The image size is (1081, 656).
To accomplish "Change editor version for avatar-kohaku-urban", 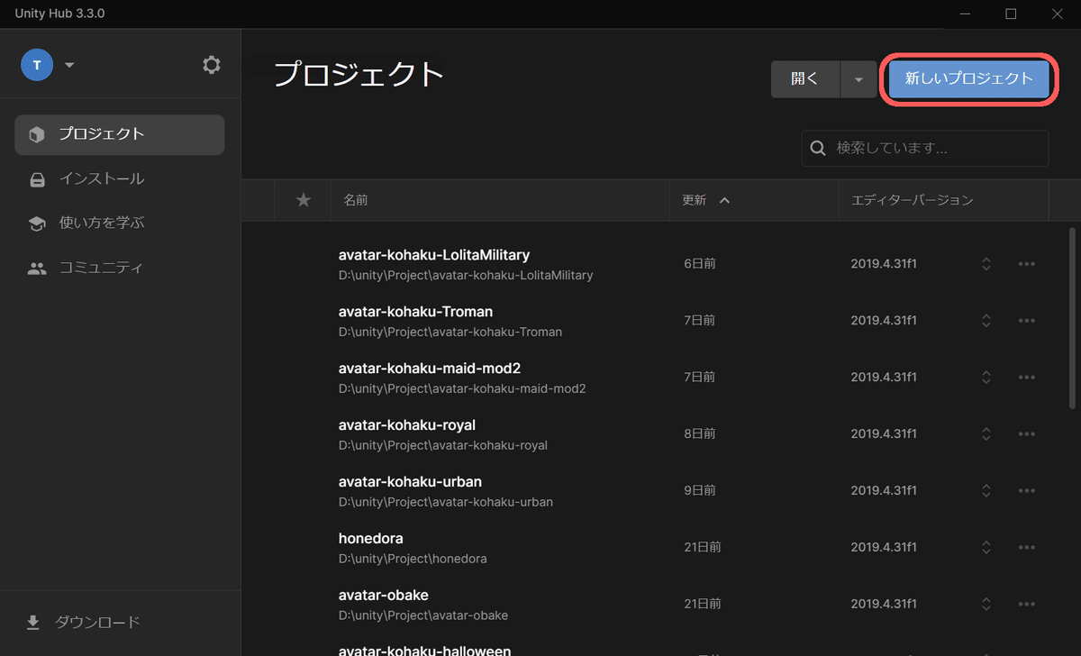I will coord(986,491).
